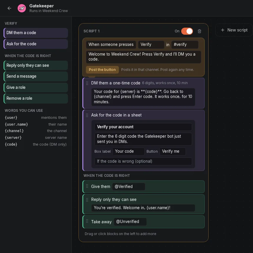Click 'Posts it in that channel' hint text
Image resolution: width=253 pixels, height=253 pixels.
(157, 70)
